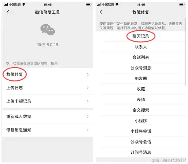The width and height of the screenshot is (188, 164).
Task: Tap left phone's signal bars icon
Action: click(x=6, y=5)
